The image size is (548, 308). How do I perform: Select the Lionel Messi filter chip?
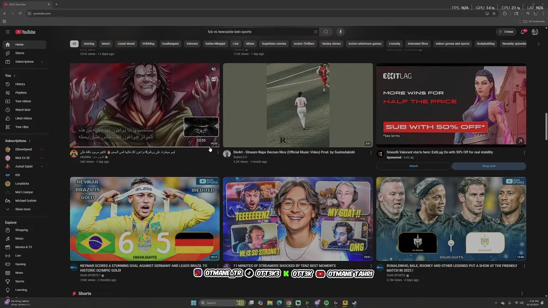coord(126,44)
